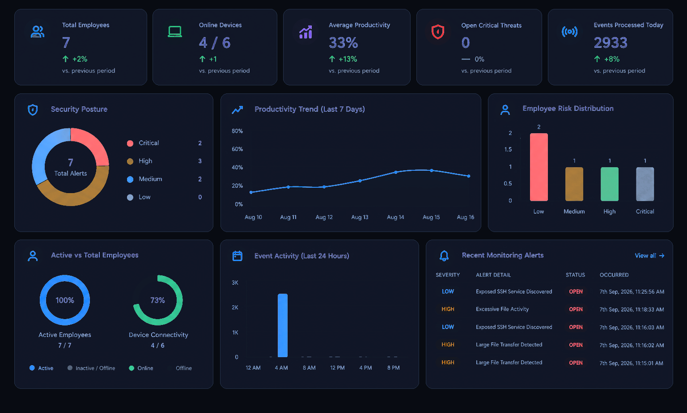Click the Aug 16 axis label
Image resolution: width=687 pixels, height=413 pixels.
[466, 217]
